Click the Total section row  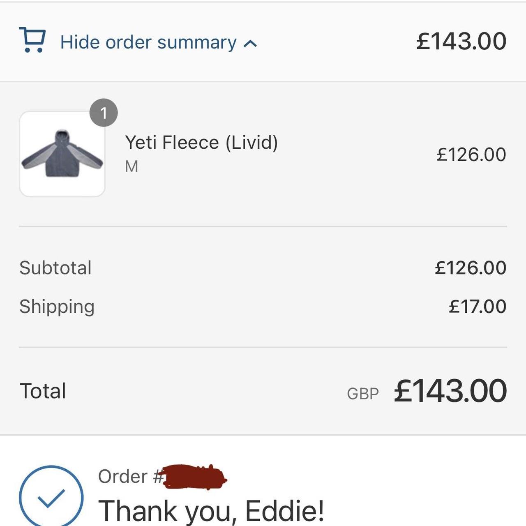(263, 390)
